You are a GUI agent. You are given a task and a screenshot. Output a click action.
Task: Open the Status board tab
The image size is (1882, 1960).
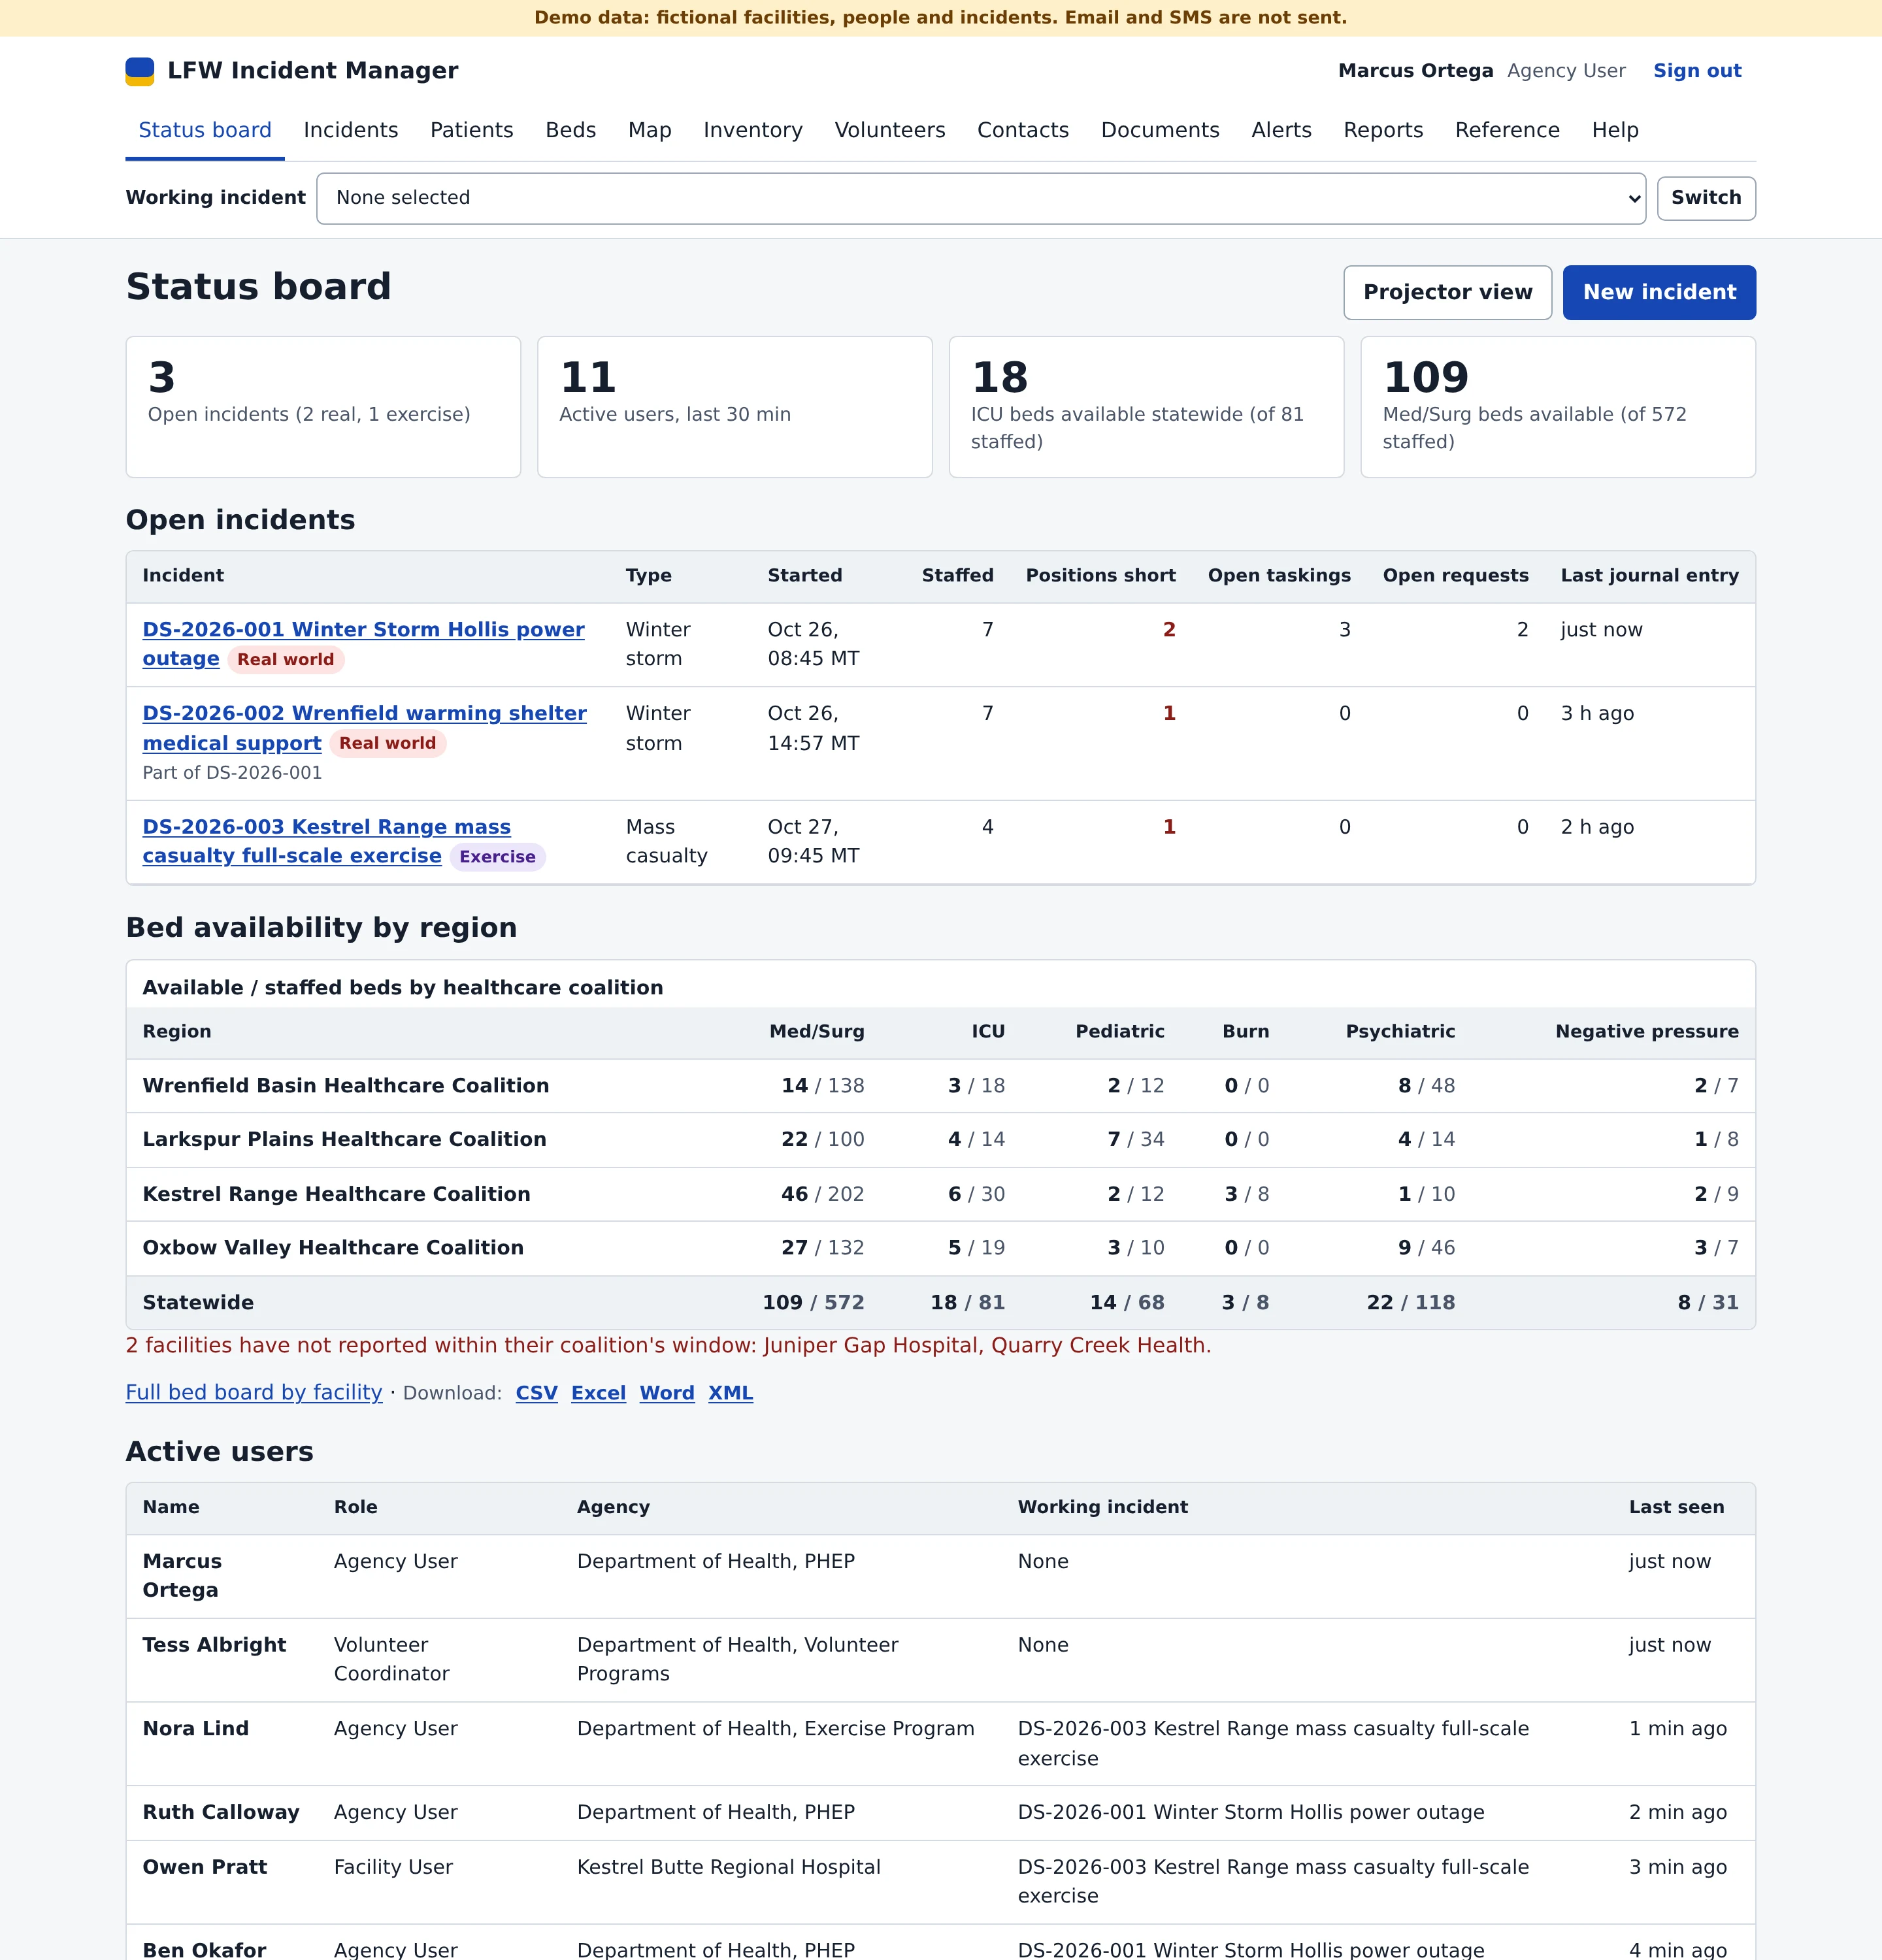pos(205,130)
